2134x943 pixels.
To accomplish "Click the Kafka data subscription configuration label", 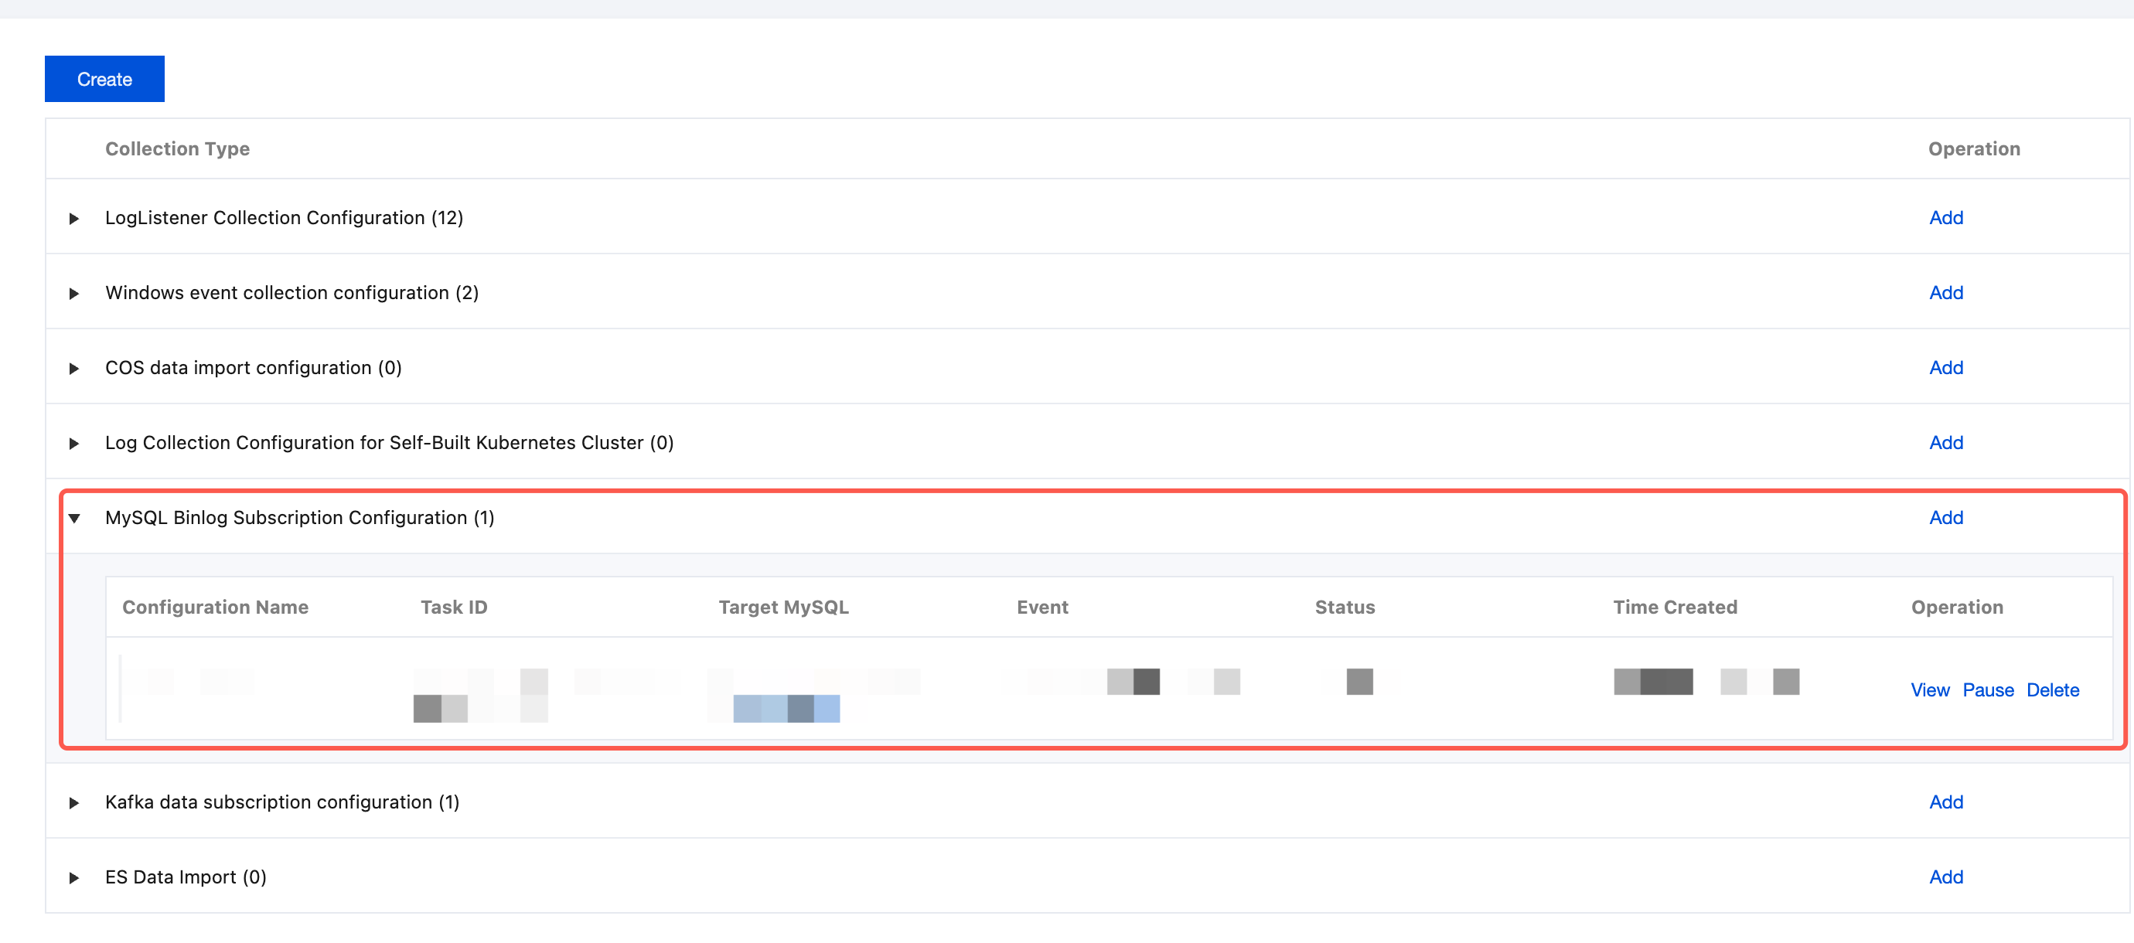I will pyautogui.click(x=281, y=802).
